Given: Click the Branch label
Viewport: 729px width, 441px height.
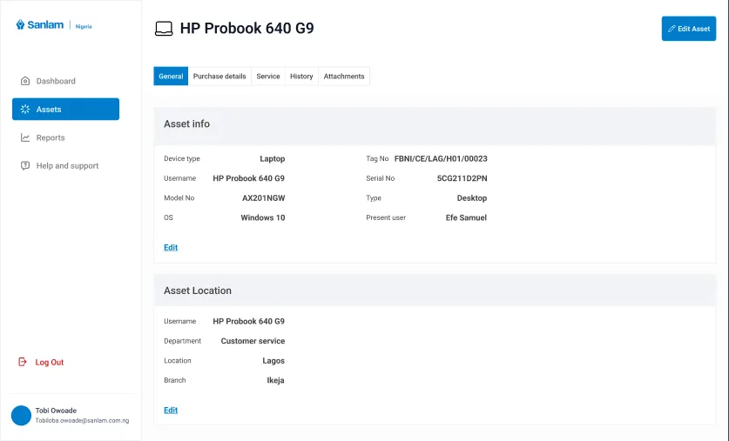Looking at the screenshot, I should point(175,380).
